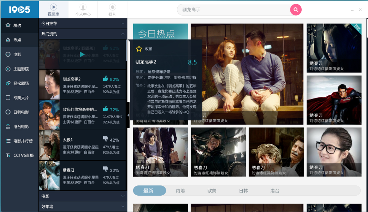Open the 找片 tab
The width and height of the screenshot is (368, 212).
112,10
